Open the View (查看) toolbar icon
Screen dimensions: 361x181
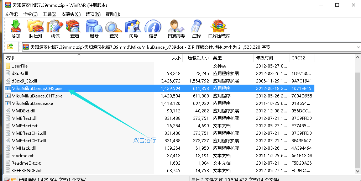(75, 29)
